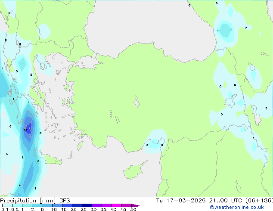Viewport: 273px width, 211px height.
Task: Select the 30–35 mm purple legend swatch
Action: click(97, 205)
